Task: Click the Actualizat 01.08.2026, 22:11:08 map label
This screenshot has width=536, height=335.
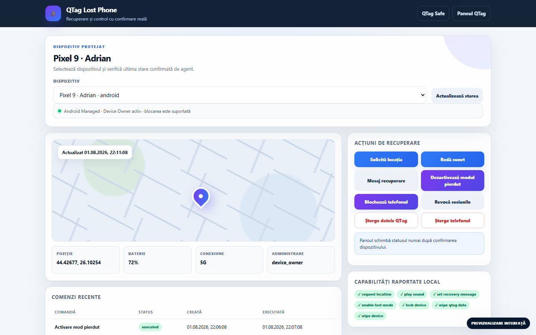Action: pyautogui.click(x=95, y=152)
